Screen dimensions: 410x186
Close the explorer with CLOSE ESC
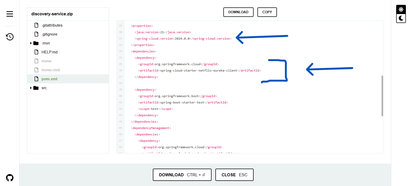click(234, 175)
